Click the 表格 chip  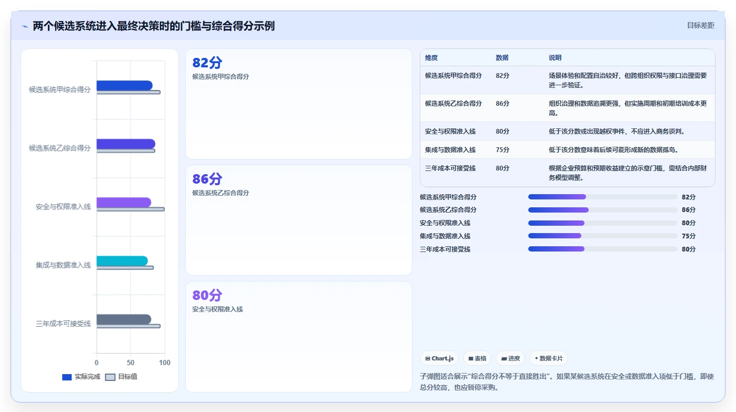click(477, 358)
